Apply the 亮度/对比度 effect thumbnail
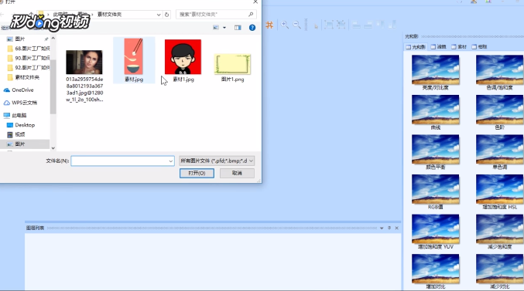This screenshot has width=524, height=291. pos(436,70)
